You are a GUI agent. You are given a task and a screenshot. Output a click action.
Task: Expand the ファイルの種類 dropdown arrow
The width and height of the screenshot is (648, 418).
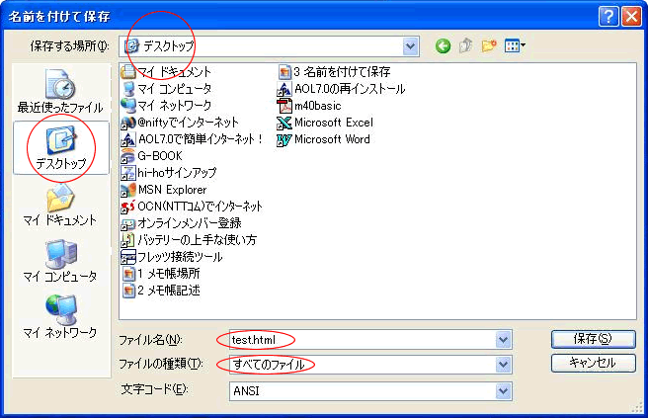pyautogui.click(x=503, y=365)
